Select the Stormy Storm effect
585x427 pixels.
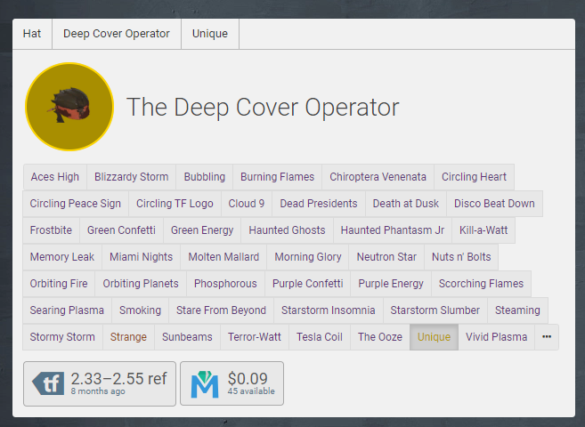tap(62, 337)
